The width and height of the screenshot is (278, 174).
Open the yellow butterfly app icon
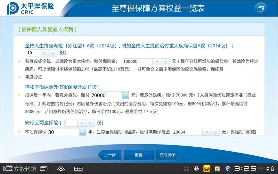click(x=207, y=169)
